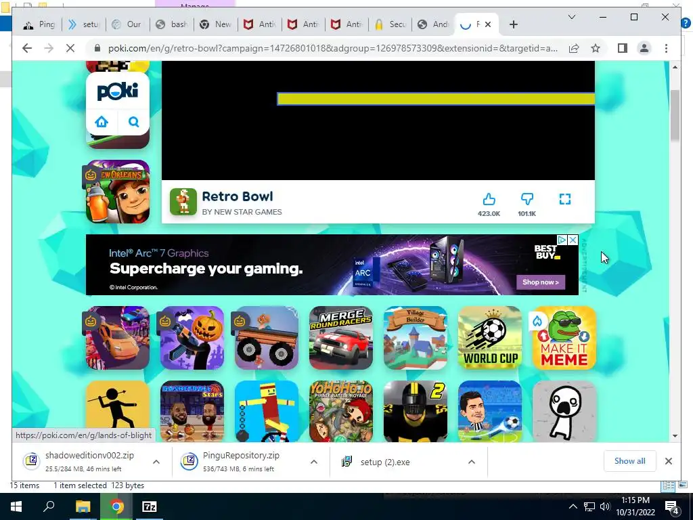Open the Village Builder game thumbnail
The height and width of the screenshot is (520, 693).
[416, 338]
